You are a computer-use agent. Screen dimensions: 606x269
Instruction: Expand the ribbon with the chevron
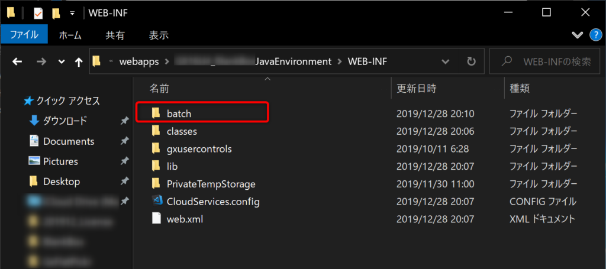point(577,35)
